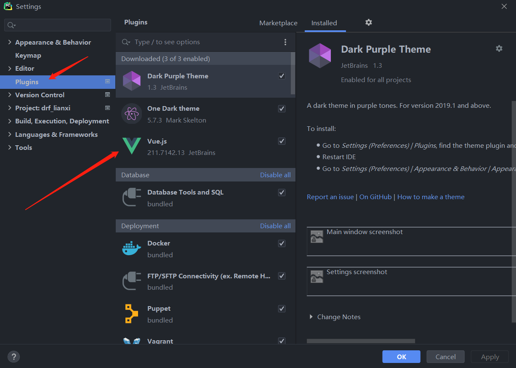Click the Vagrant plugin icon
The height and width of the screenshot is (368, 516).
(132, 341)
